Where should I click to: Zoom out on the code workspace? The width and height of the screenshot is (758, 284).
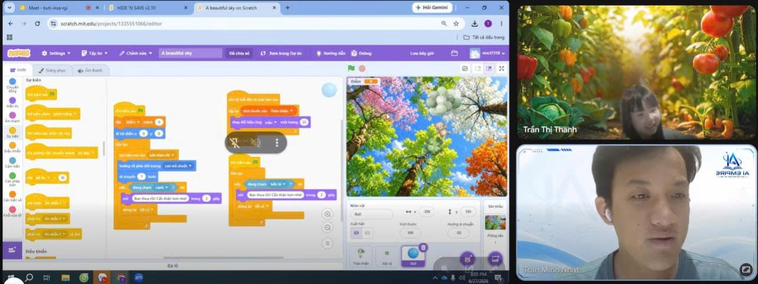click(328, 229)
